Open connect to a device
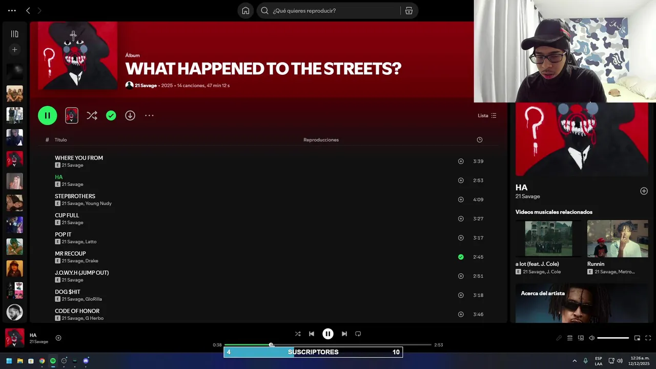 (581, 338)
